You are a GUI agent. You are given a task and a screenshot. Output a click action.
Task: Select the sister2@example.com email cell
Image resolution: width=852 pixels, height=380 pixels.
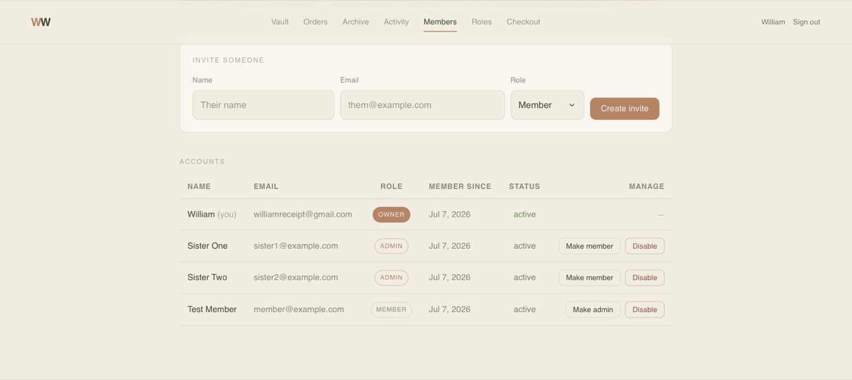click(x=296, y=277)
